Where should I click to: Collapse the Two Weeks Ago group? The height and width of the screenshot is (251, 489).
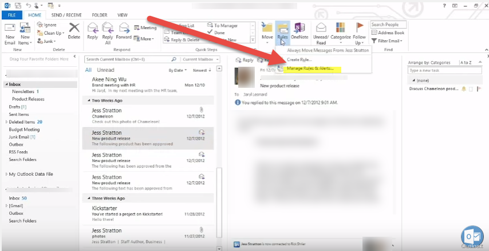(x=89, y=100)
